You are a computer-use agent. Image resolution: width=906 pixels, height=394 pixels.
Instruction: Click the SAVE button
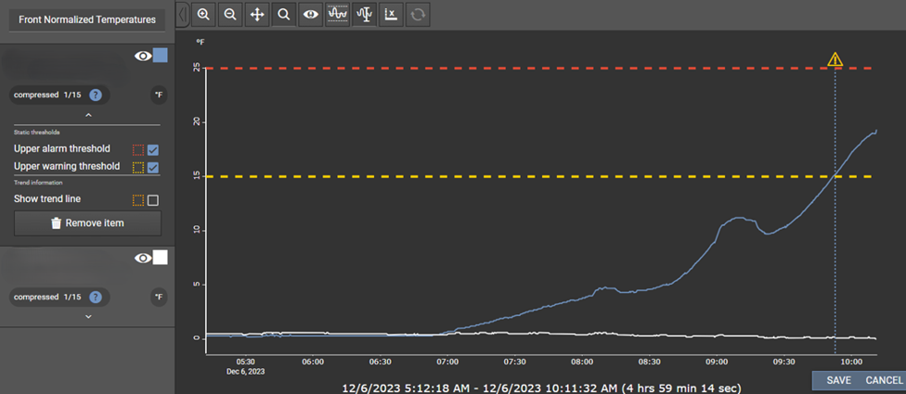coord(838,380)
